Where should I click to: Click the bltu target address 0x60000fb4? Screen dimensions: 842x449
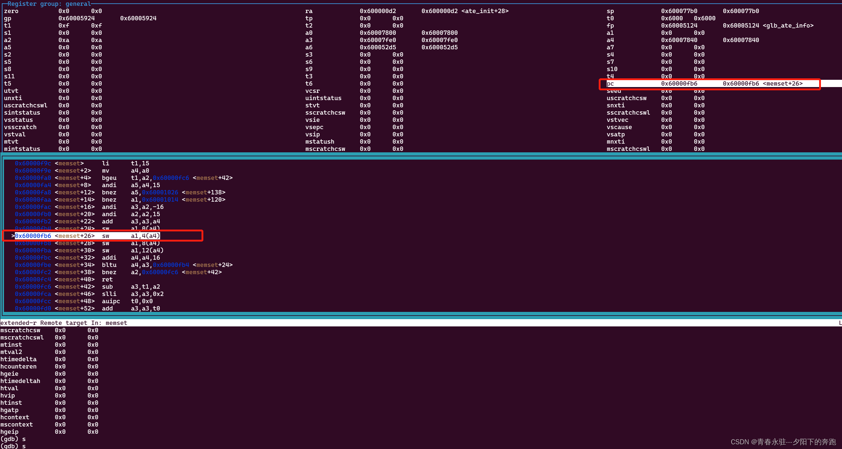tap(171, 265)
